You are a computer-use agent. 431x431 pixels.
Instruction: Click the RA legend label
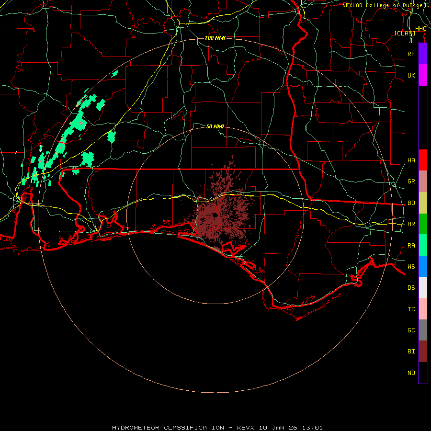click(x=411, y=246)
